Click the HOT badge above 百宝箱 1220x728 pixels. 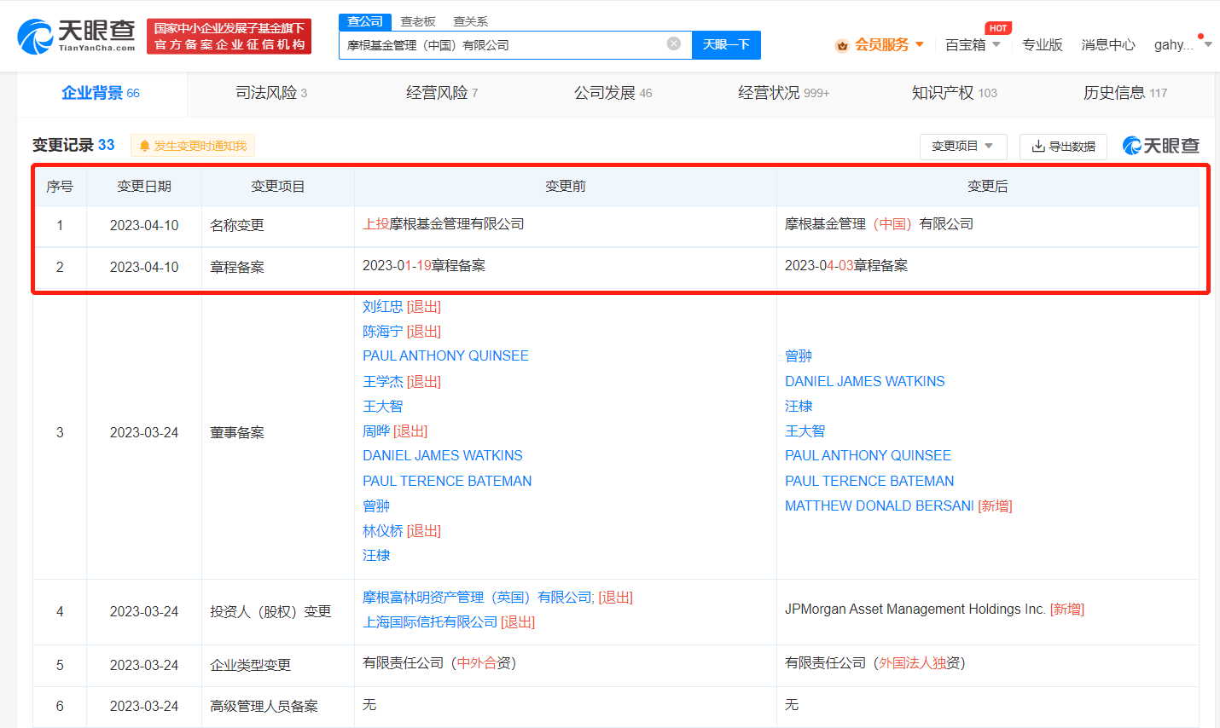pos(997,28)
